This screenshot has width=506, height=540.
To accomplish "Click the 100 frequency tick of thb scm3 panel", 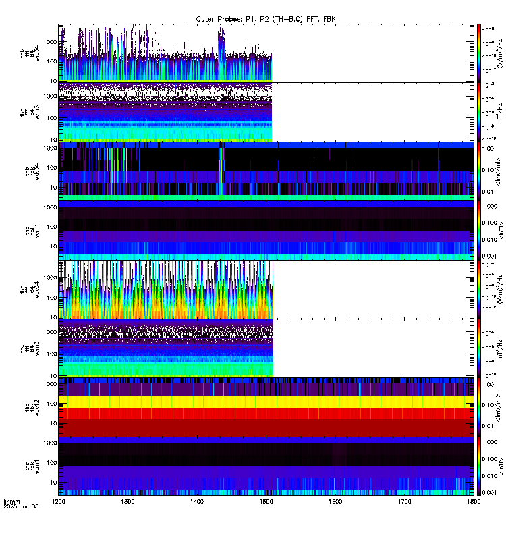I will [52, 118].
